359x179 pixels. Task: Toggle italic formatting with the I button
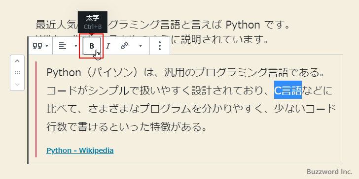[x=108, y=46]
